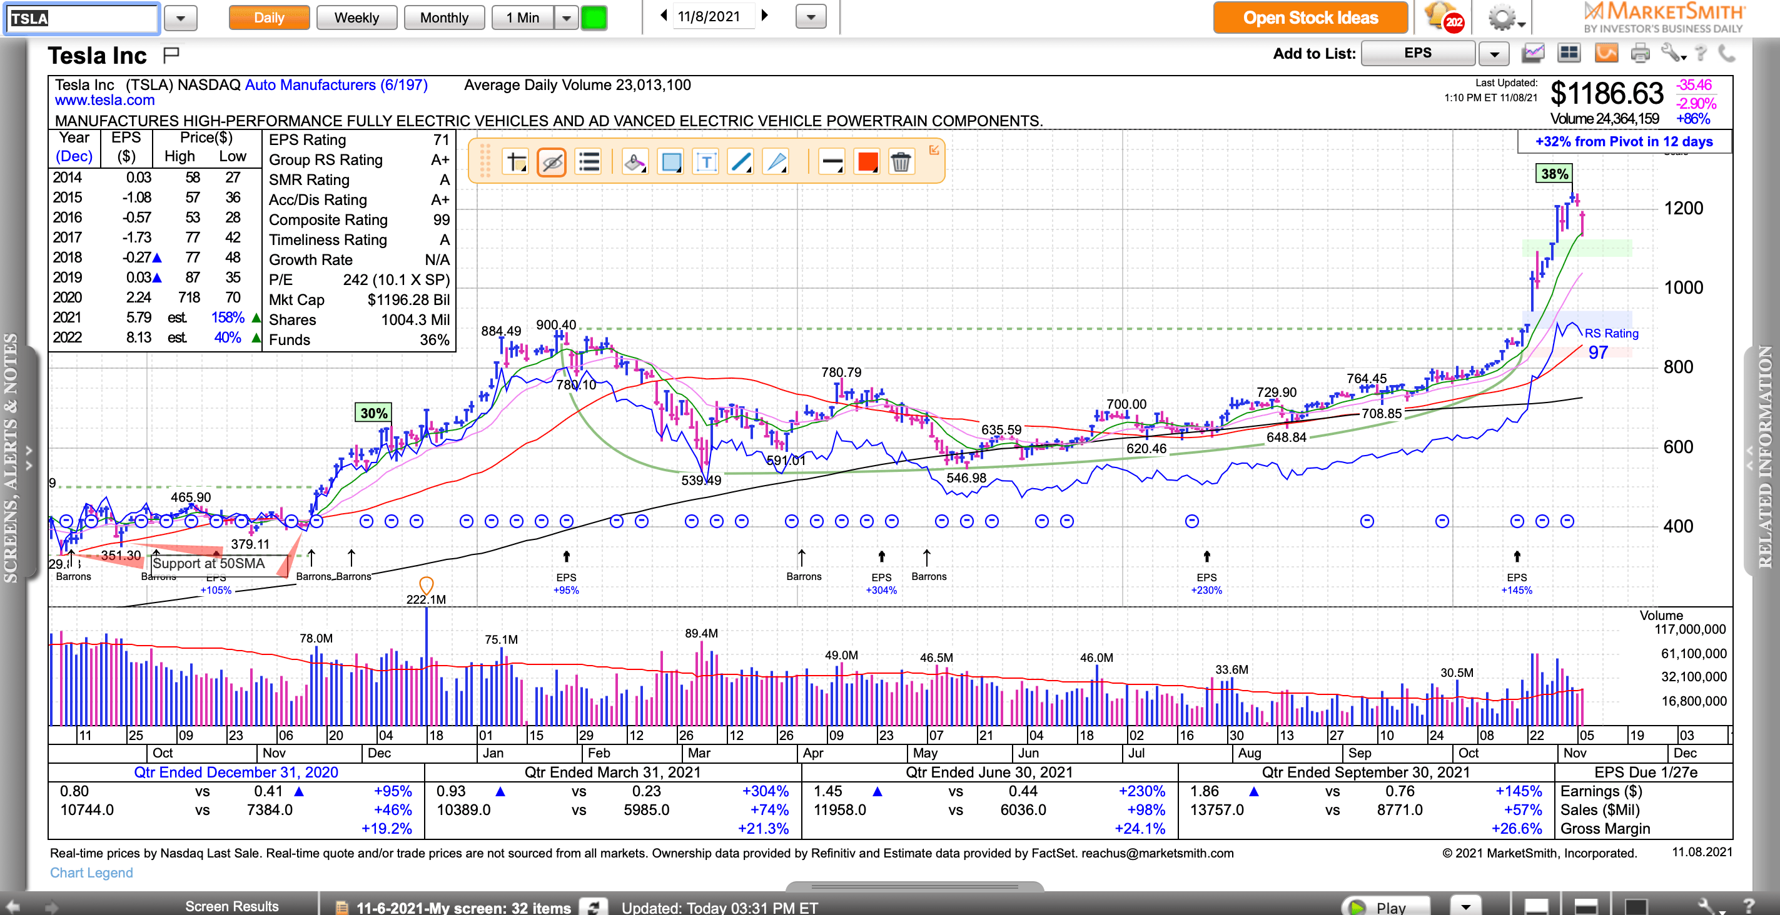
Task: Toggle the green live indicator button
Action: coord(594,18)
